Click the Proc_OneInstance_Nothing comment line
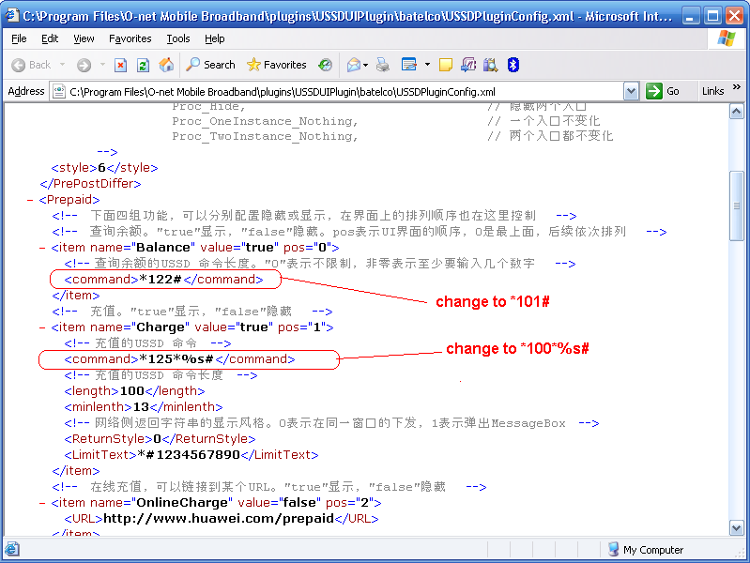 tap(265, 121)
